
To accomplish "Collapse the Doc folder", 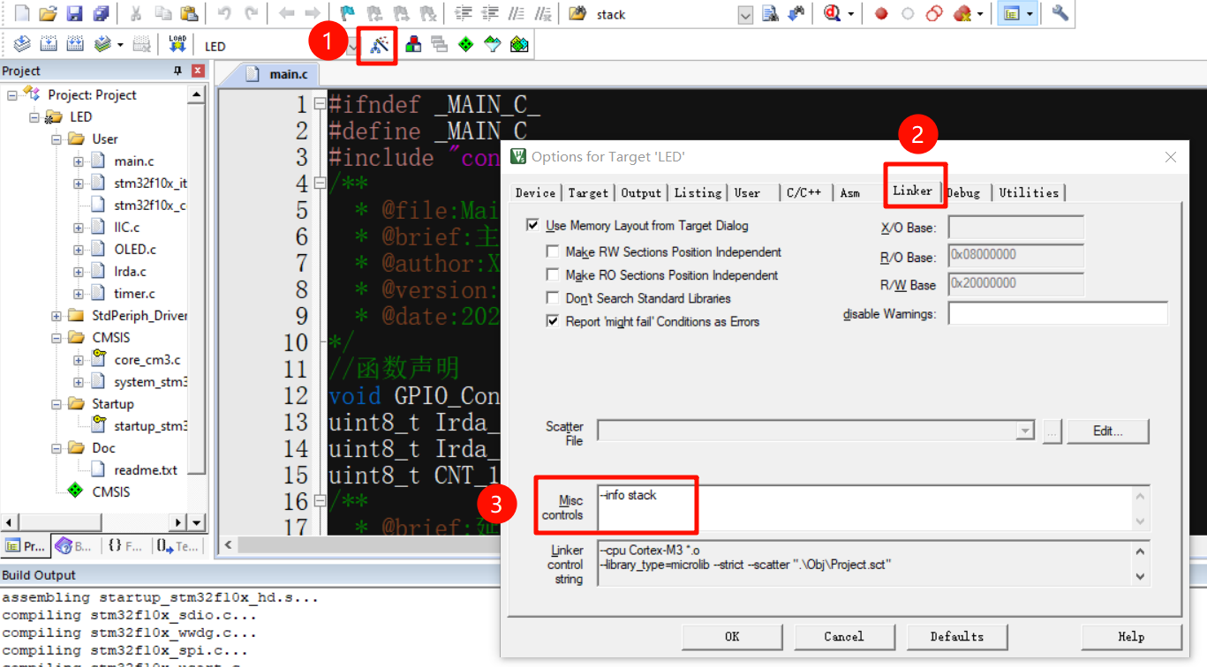I will (57, 448).
